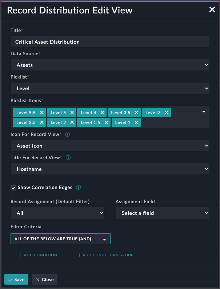Remove the Level 2.5 tag
The width and height of the screenshot is (220, 289).
tap(42, 123)
